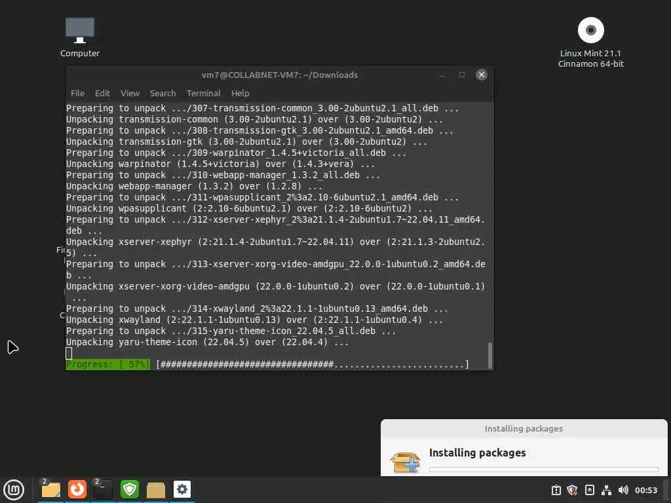
Task: Click the package box icon in notification
Action: coord(405,462)
